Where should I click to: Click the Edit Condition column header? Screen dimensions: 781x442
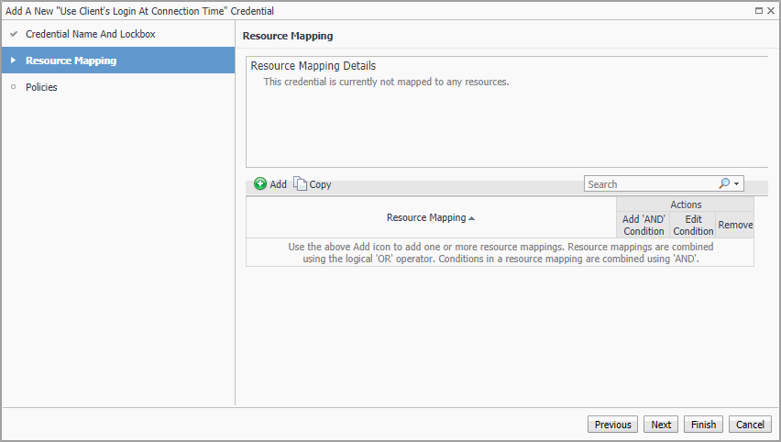[693, 226]
